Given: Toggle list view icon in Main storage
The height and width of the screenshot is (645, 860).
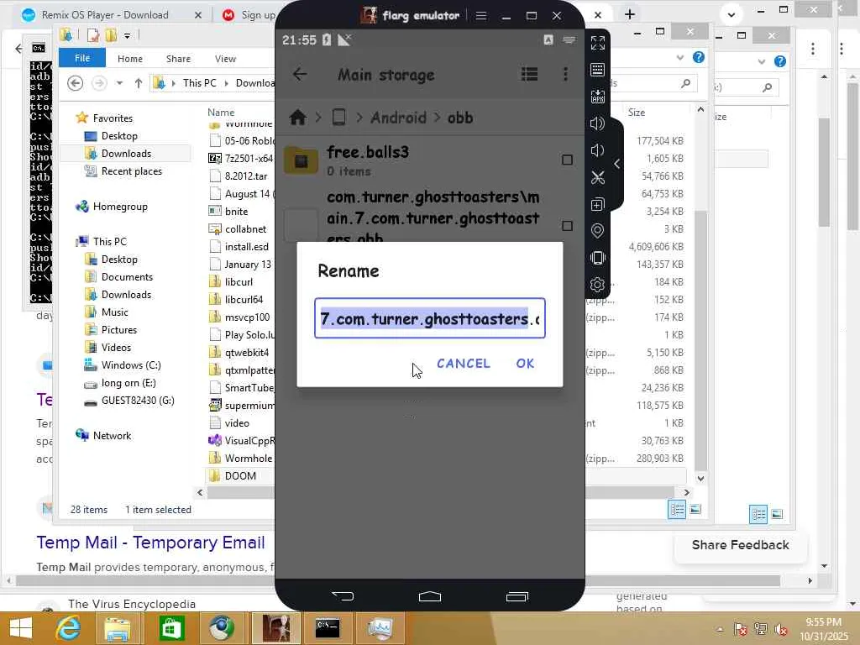Looking at the screenshot, I should click(x=529, y=74).
